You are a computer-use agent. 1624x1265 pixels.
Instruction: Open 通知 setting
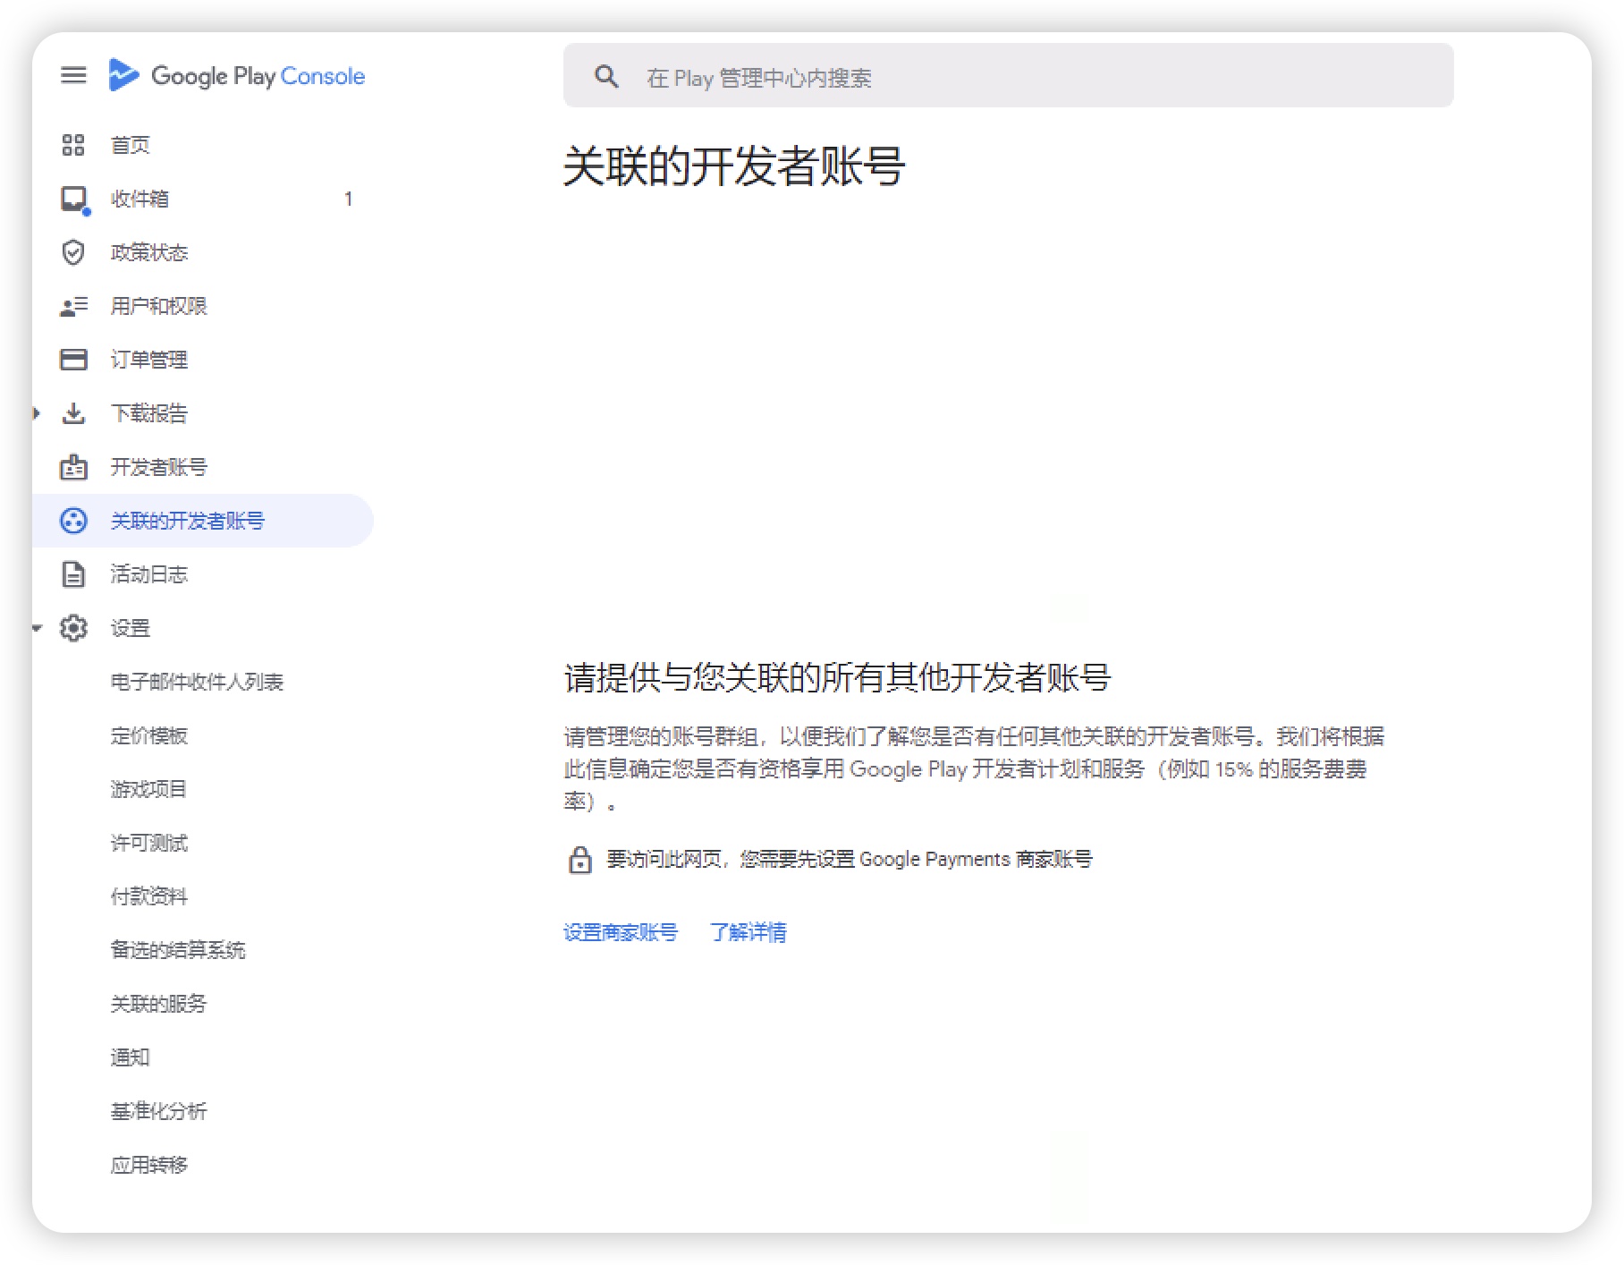[130, 1057]
